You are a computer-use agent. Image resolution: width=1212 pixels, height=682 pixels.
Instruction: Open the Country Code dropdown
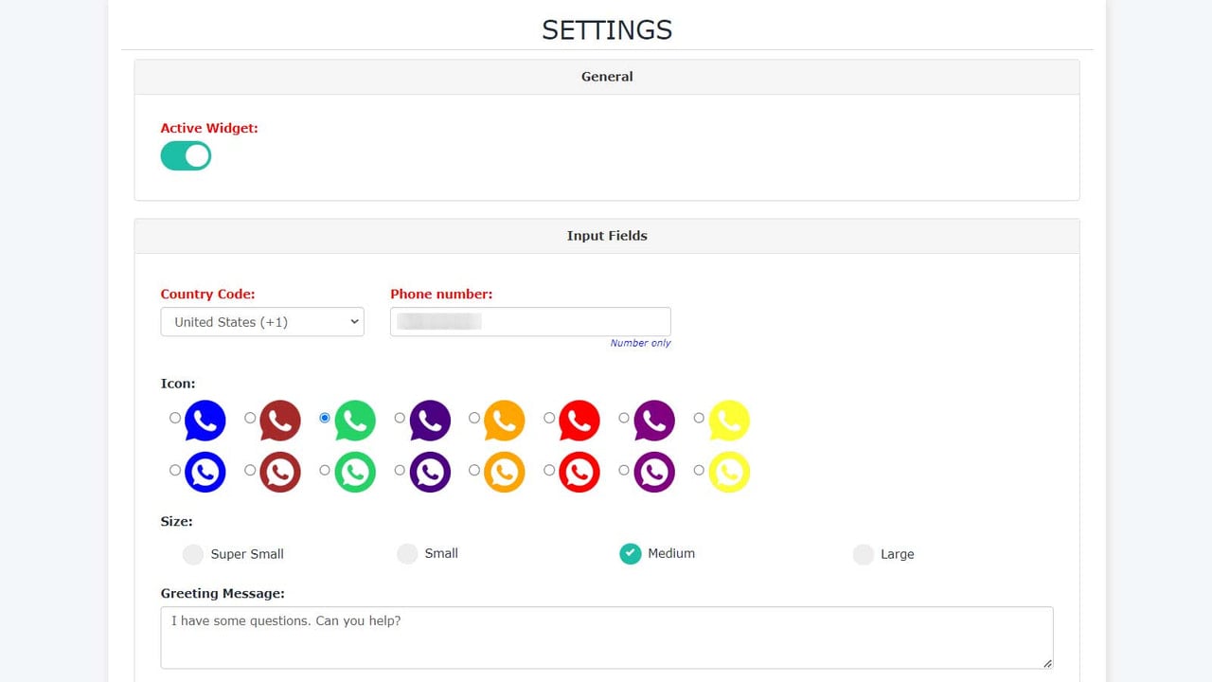(262, 322)
